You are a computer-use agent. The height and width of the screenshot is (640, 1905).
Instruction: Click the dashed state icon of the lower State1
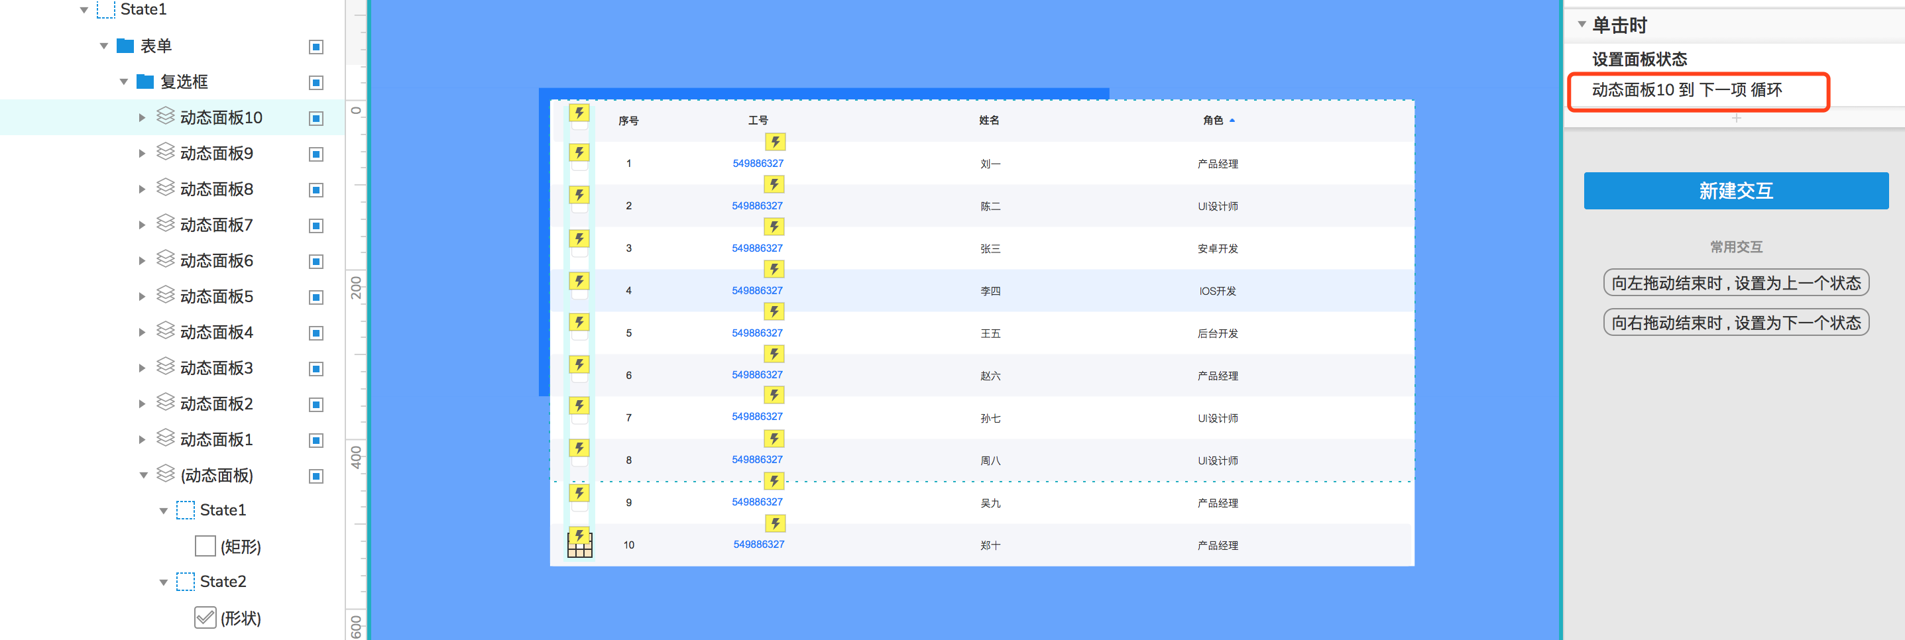coord(186,510)
